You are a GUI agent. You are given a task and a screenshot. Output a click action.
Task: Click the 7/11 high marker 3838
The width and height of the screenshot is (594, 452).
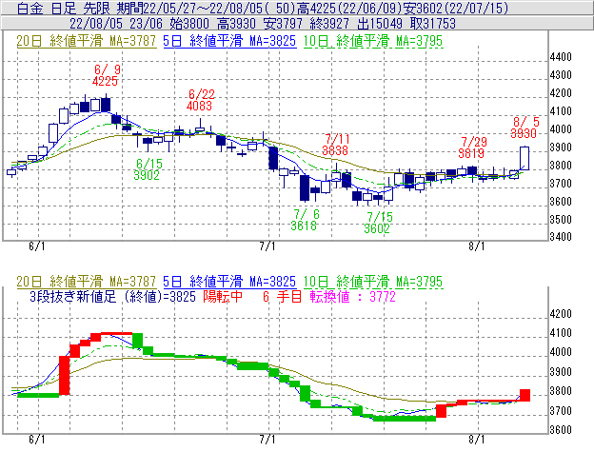pos(335,150)
